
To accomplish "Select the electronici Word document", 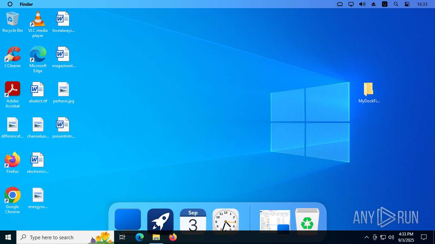I will click(x=38, y=163).
